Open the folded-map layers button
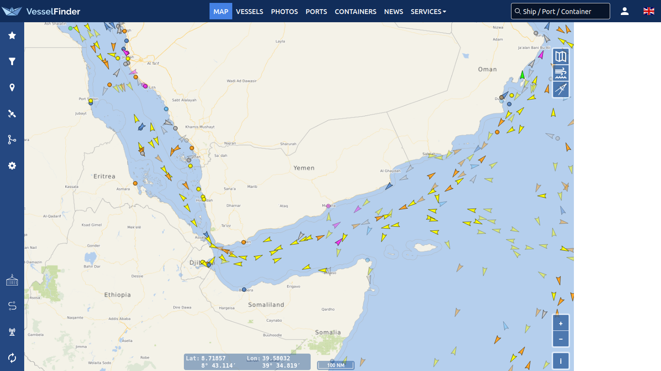 (561, 57)
